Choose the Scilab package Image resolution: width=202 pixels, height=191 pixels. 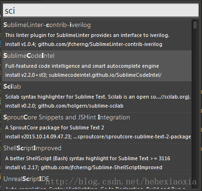[97, 97]
